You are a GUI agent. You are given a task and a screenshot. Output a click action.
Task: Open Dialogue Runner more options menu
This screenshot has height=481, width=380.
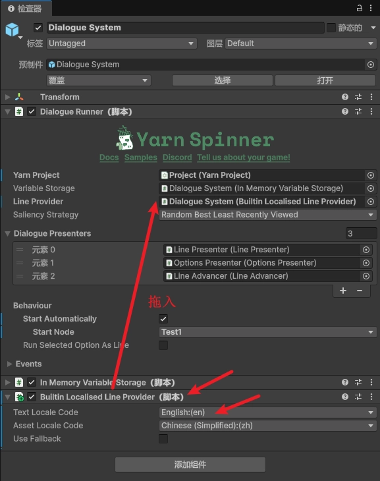371,111
